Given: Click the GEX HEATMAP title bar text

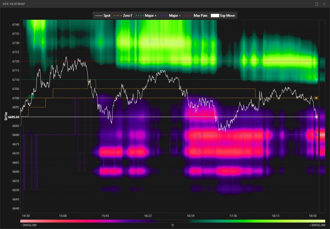Looking at the screenshot, I should (x=14, y=4).
